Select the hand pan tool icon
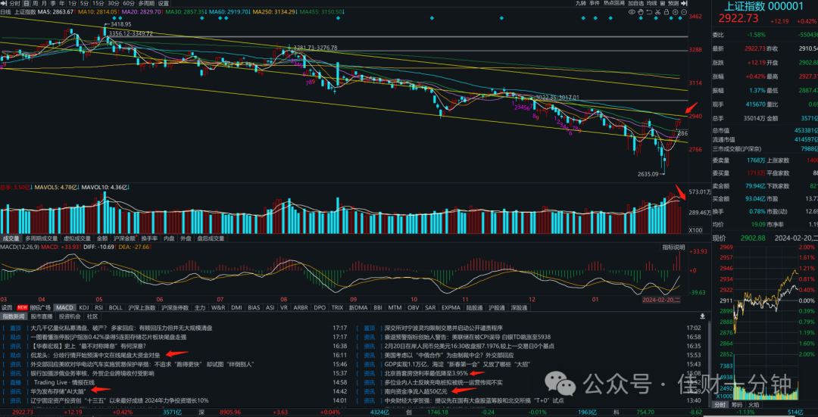The image size is (818, 417). click(641, 11)
